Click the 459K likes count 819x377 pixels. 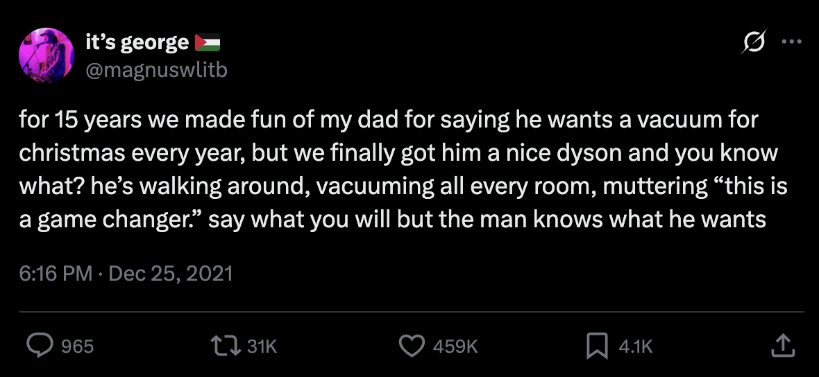(455, 347)
